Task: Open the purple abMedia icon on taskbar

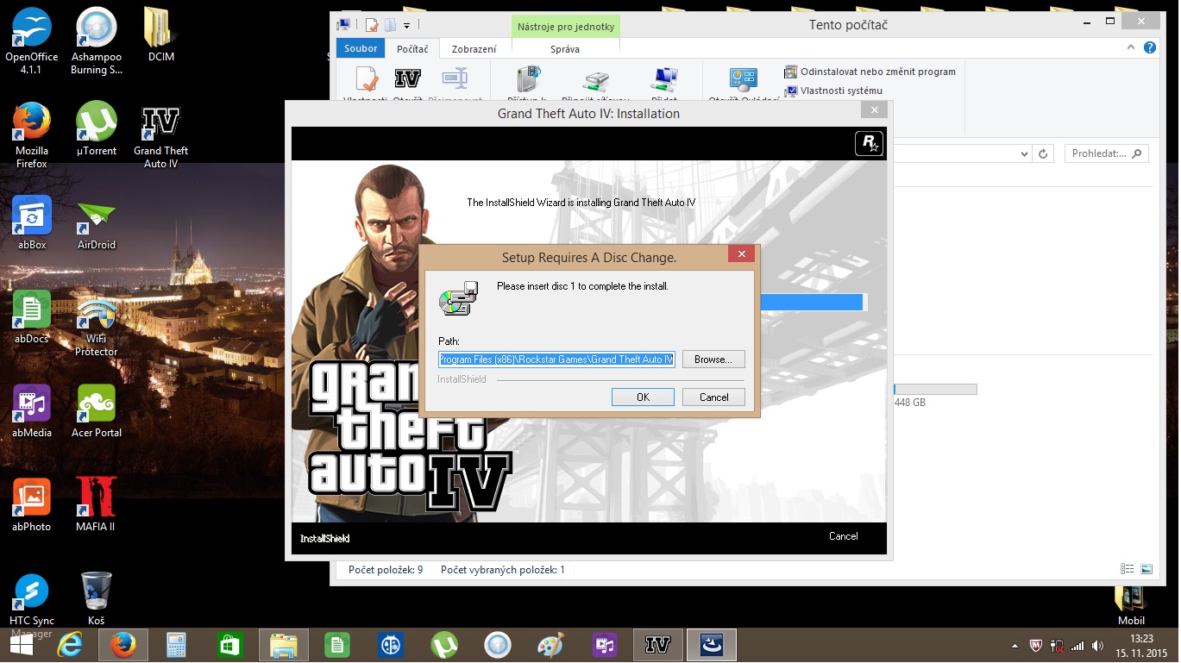Action: [x=605, y=644]
